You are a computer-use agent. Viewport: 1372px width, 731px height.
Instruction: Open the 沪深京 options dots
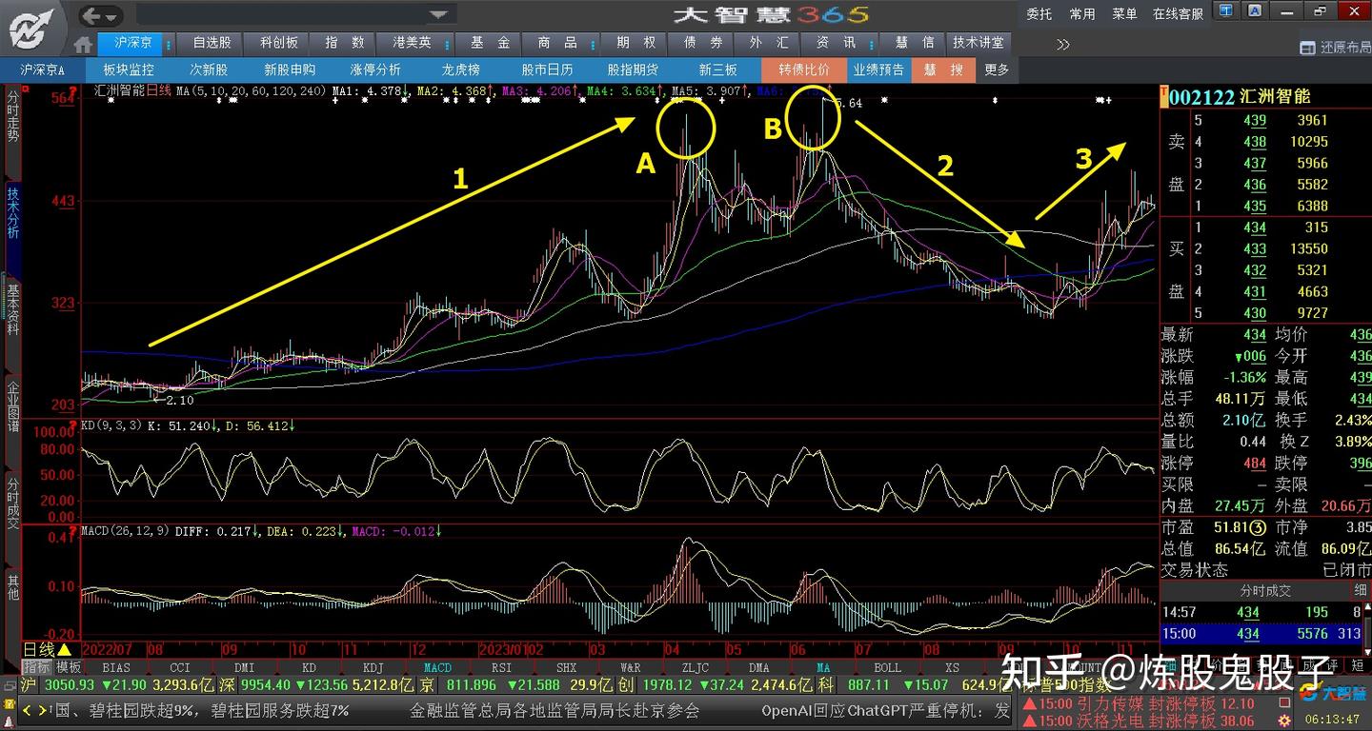click(x=169, y=43)
